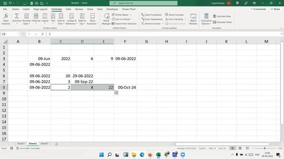Image resolution: width=284 pixels, height=159 pixels.
Task: Open the Comments pane
Action: 258,9
